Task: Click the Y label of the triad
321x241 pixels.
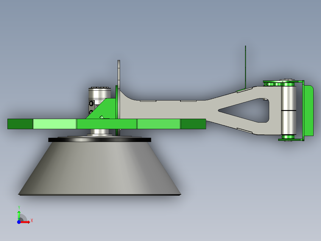Action: pyautogui.click(x=19, y=208)
